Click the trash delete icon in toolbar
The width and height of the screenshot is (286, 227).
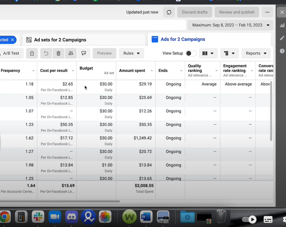pyautogui.click(x=58, y=53)
